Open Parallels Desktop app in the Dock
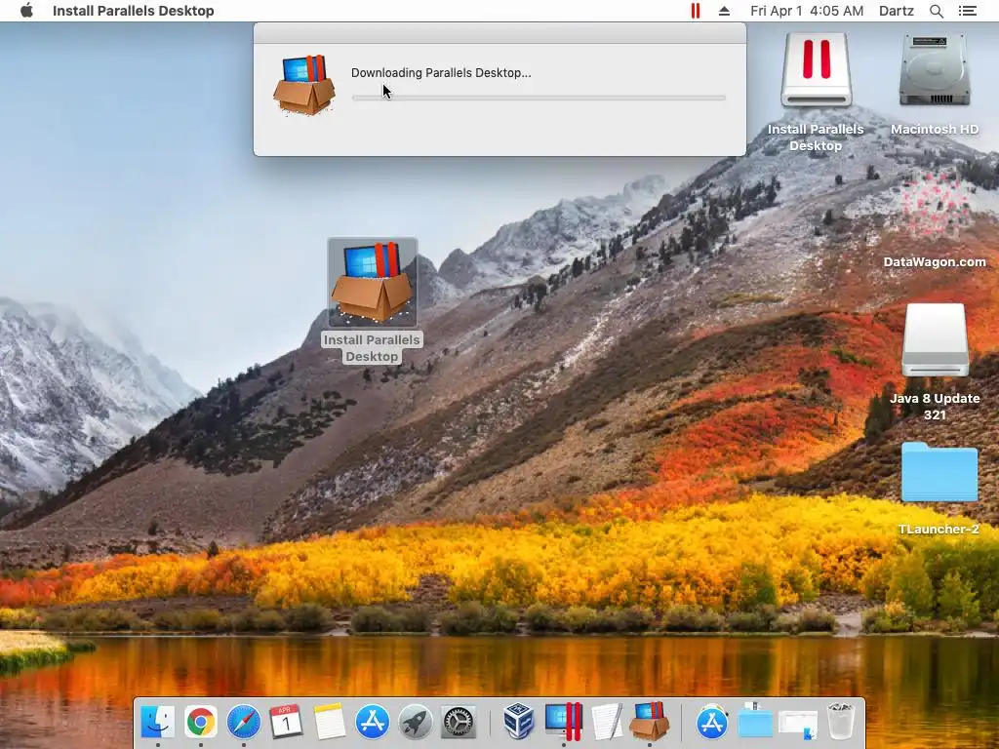The height and width of the screenshot is (749, 999). [563, 722]
